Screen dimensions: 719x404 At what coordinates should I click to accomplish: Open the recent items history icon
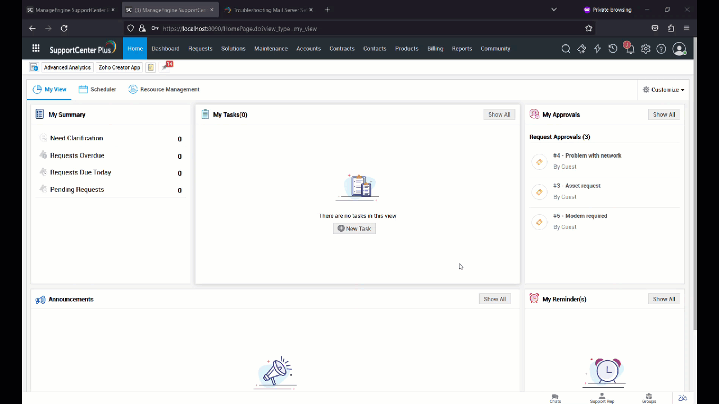point(613,49)
